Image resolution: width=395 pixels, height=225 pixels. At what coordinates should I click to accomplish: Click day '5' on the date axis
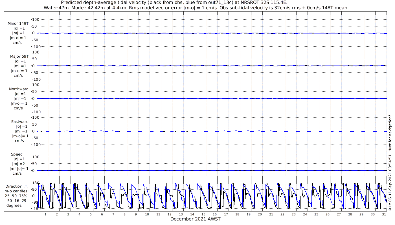pyautogui.click(x=91, y=214)
